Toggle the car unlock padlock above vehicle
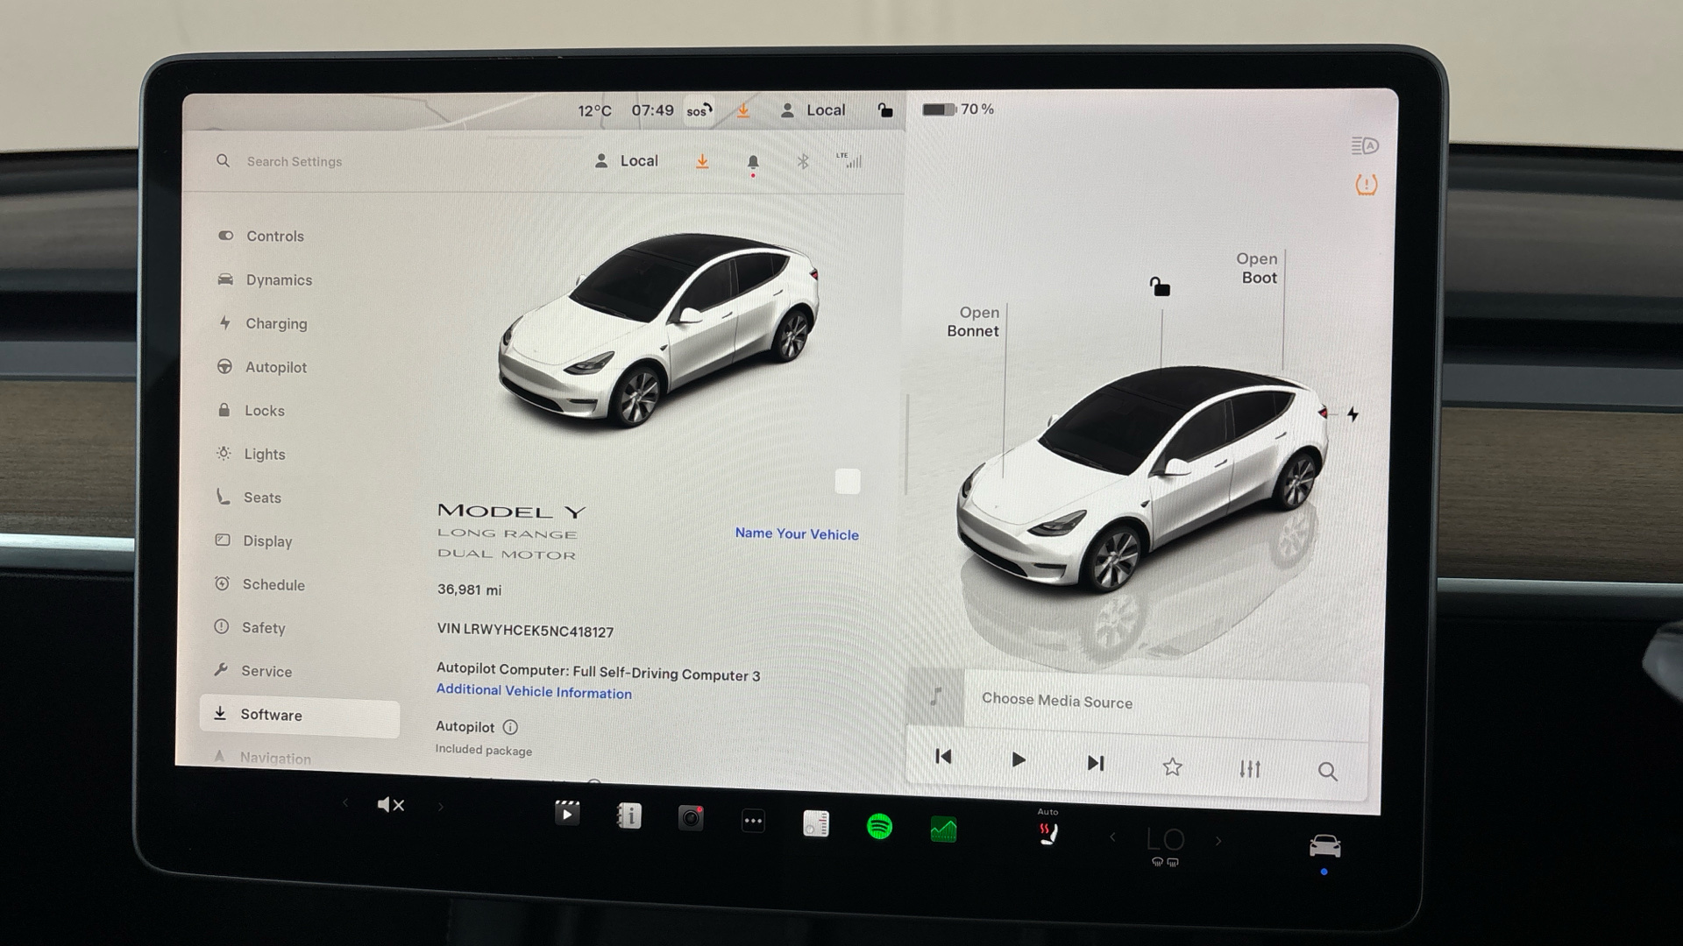The width and height of the screenshot is (1683, 946). click(1160, 286)
